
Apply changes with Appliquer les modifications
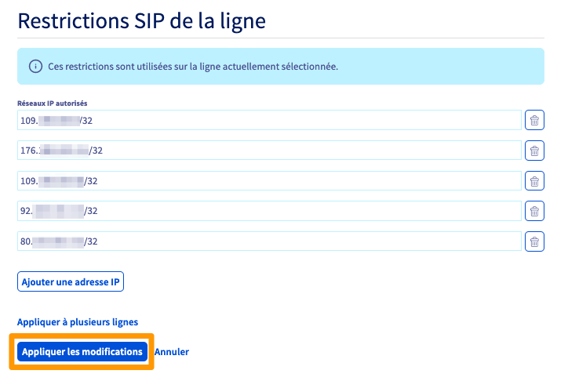tap(82, 352)
